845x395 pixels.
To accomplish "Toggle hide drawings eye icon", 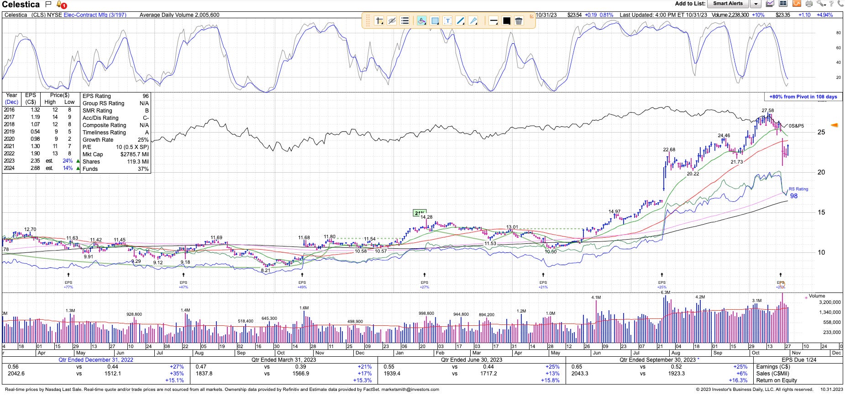I will pos(392,21).
